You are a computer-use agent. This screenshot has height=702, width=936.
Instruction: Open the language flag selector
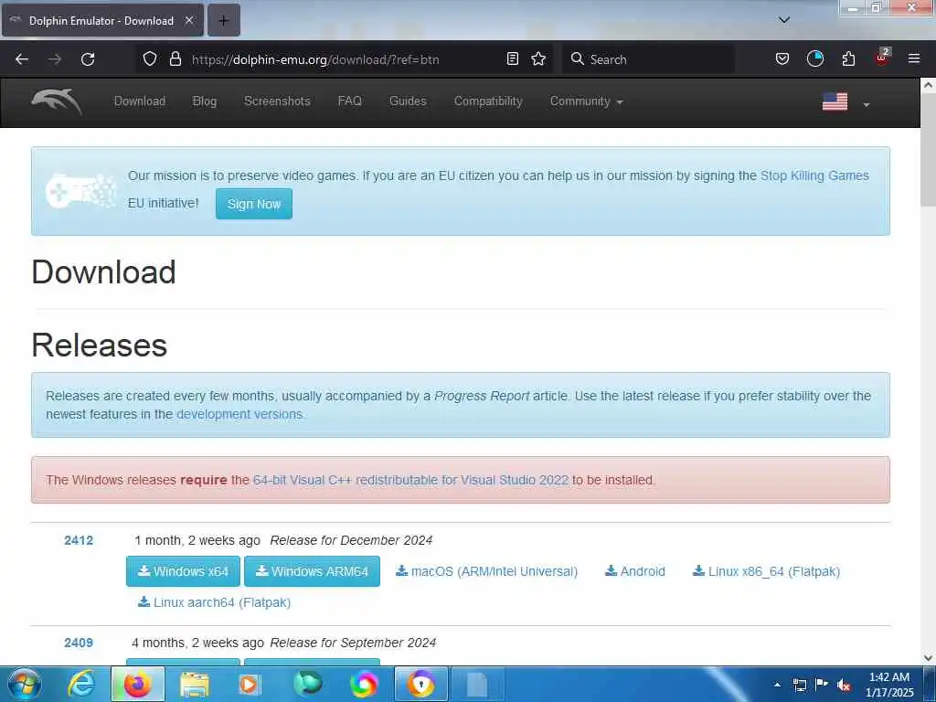[846, 102]
